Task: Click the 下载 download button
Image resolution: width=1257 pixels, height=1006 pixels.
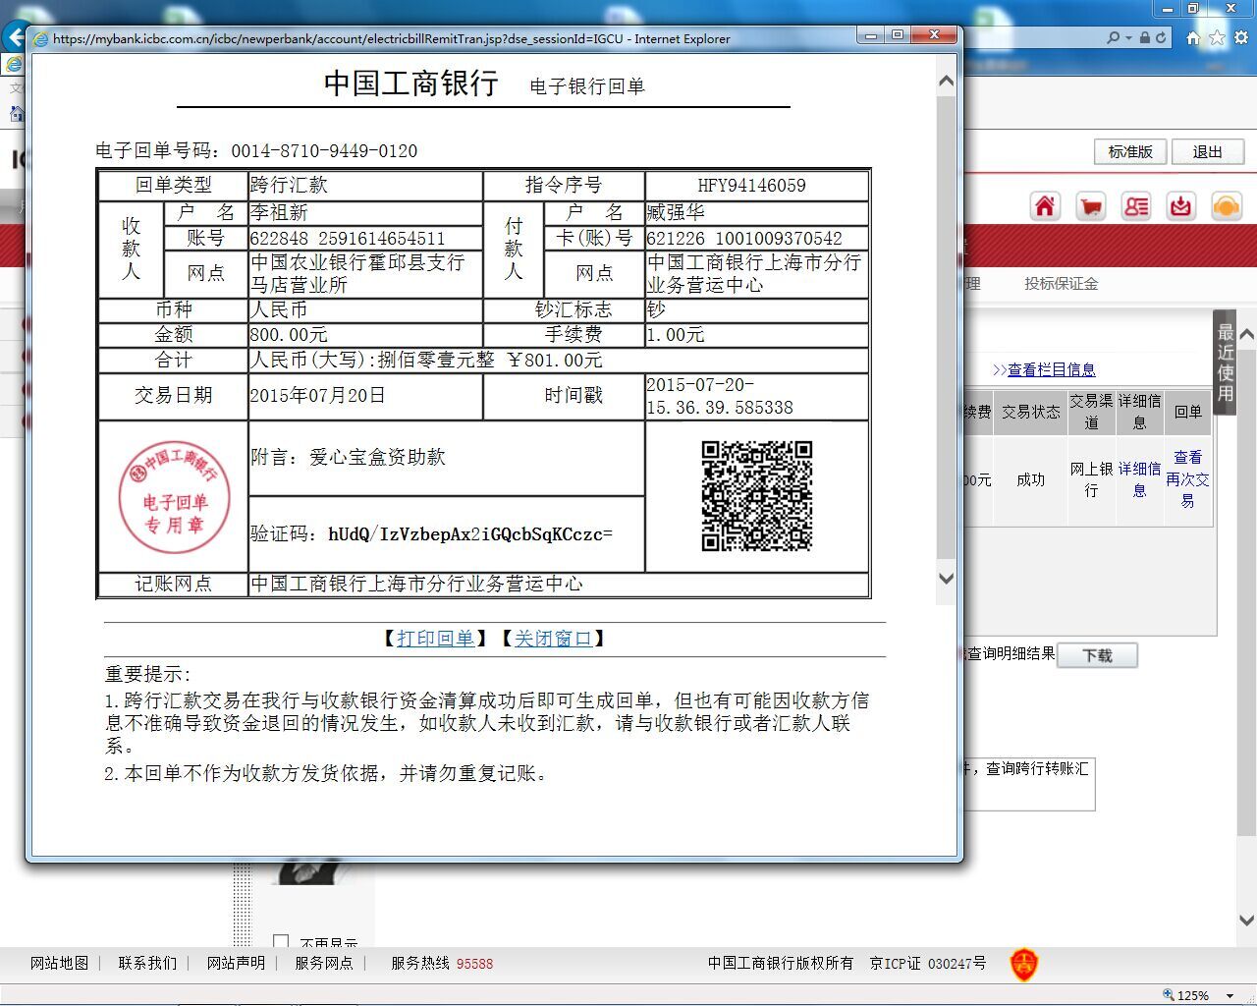Action: click(1097, 655)
